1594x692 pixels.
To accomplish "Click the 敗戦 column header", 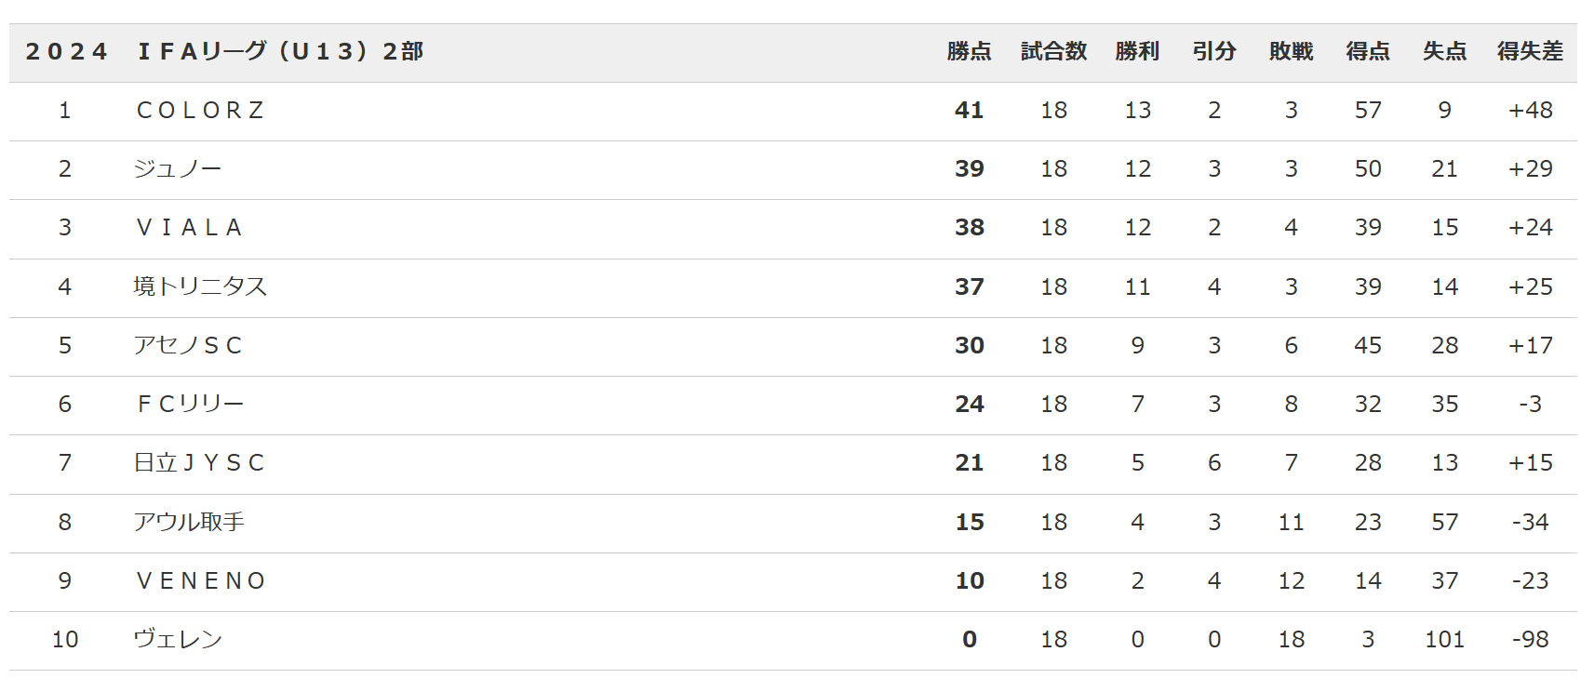I will (x=1292, y=51).
